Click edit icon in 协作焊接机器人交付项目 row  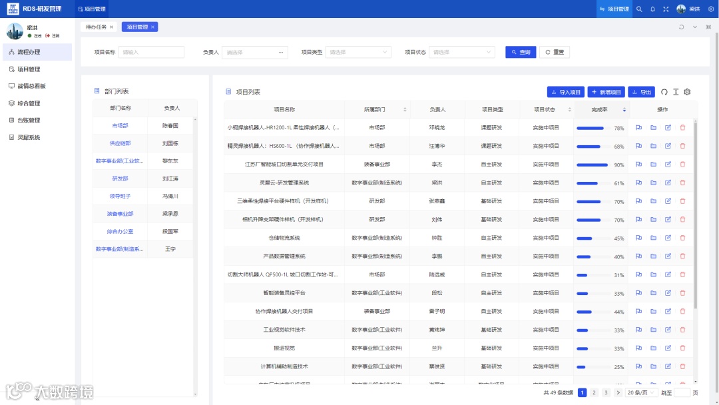(x=668, y=311)
